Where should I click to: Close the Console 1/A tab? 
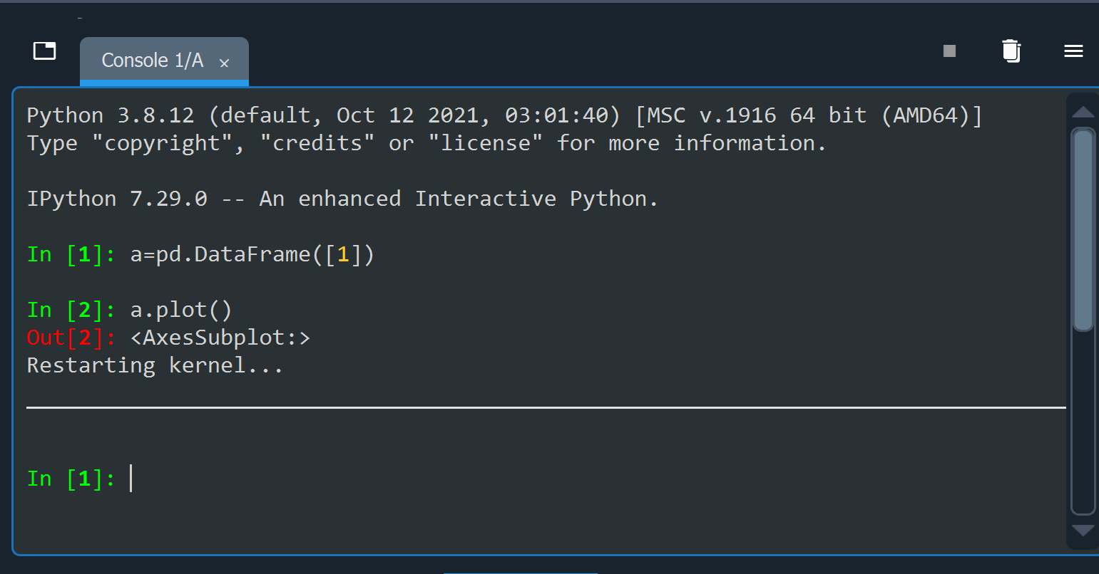tap(224, 63)
